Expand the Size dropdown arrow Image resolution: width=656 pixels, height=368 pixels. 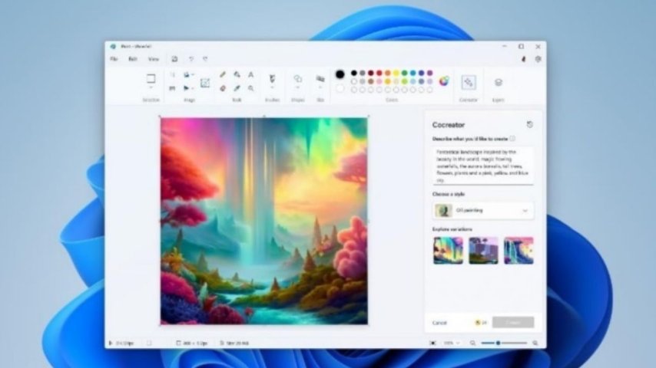coord(320,88)
